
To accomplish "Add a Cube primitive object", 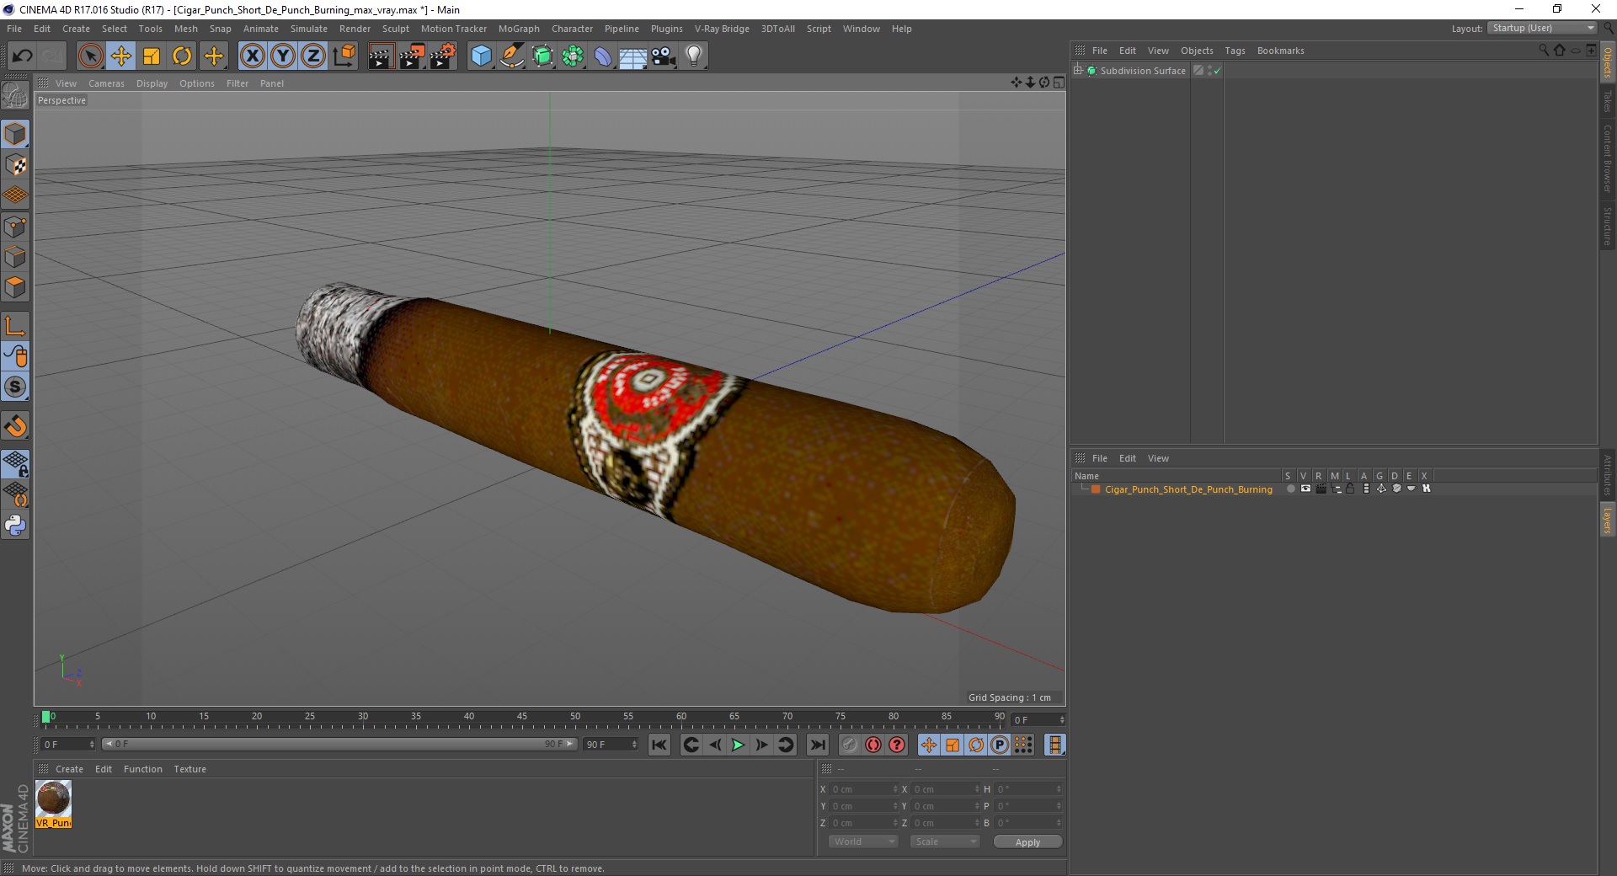I will pos(481,56).
